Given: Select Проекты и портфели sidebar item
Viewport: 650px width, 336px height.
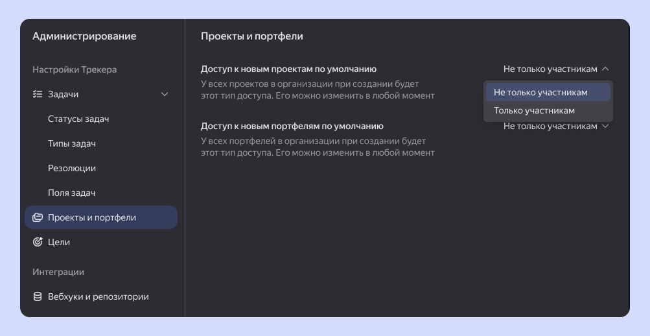Looking at the screenshot, I should [x=92, y=217].
